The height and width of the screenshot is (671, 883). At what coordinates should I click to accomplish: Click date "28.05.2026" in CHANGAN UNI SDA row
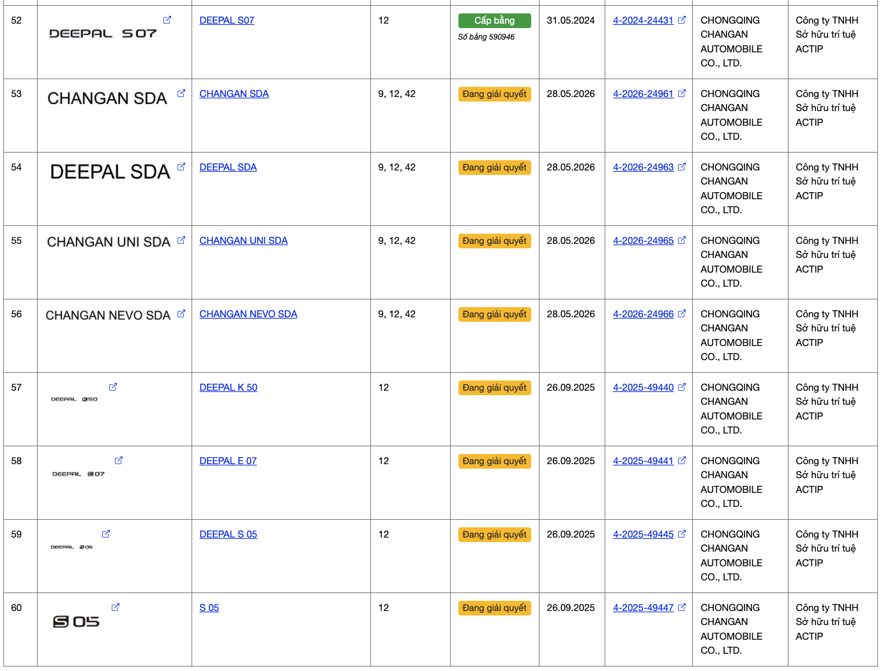click(x=571, y=241)
